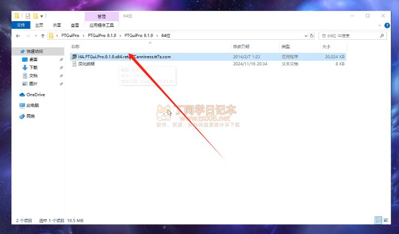The height and width of the screenshot is (234, 399).
Task: Go forward with the forward arrow
Action: (28, 36)
